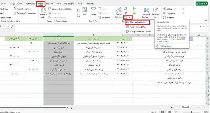Click the Show Detail icon beside Group
This screenshot has width=210, height=113.
[x=182, y=9]
